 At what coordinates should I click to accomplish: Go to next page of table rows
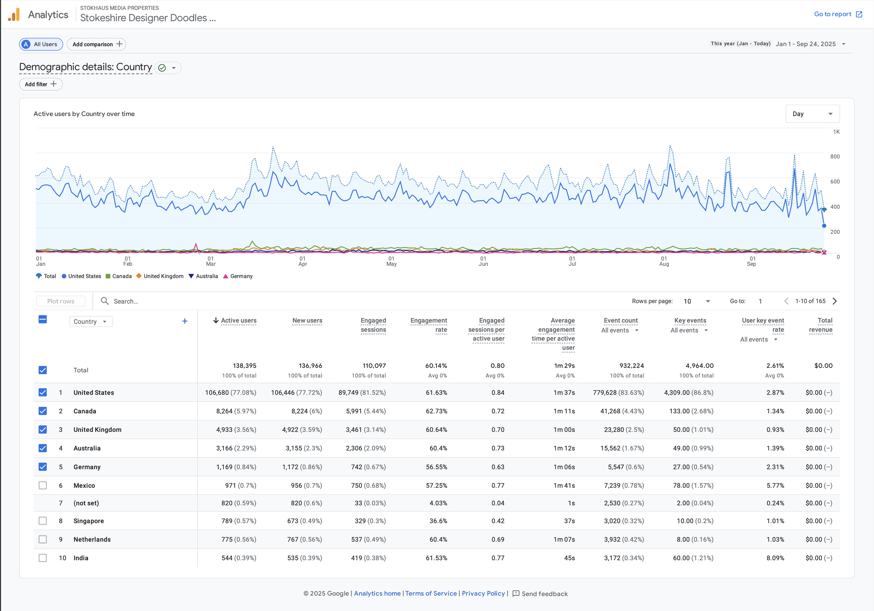point(835,301)
